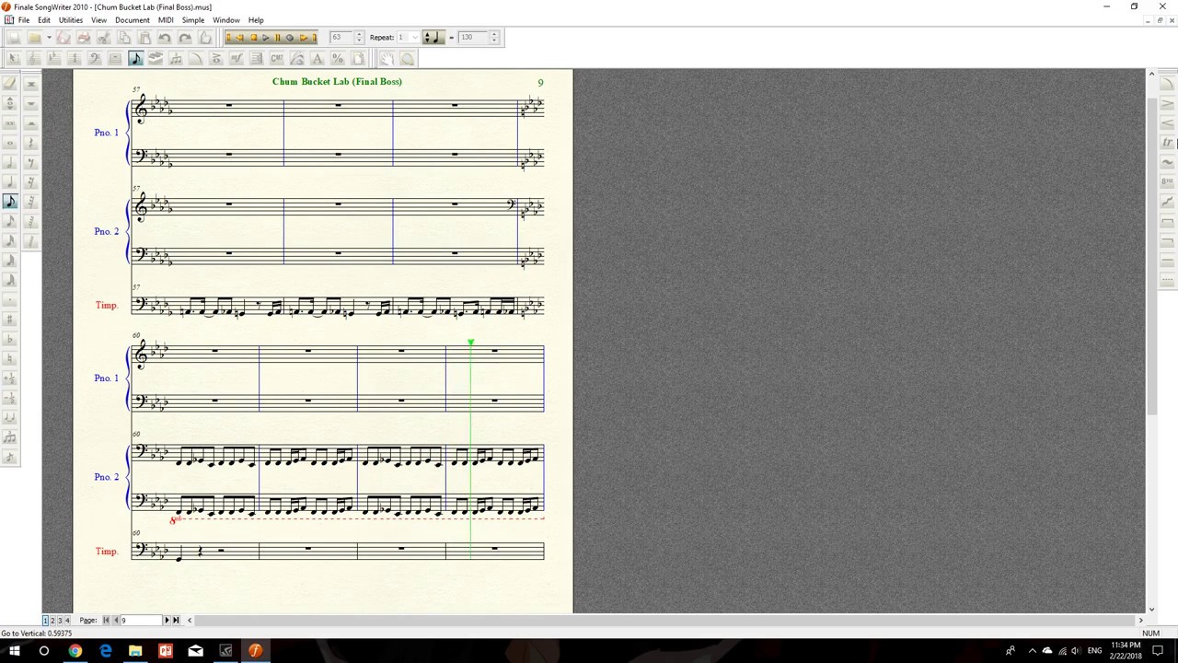Select the half note duration
Viewport: 1178px width, 663px height.
[x=10, y=163]
